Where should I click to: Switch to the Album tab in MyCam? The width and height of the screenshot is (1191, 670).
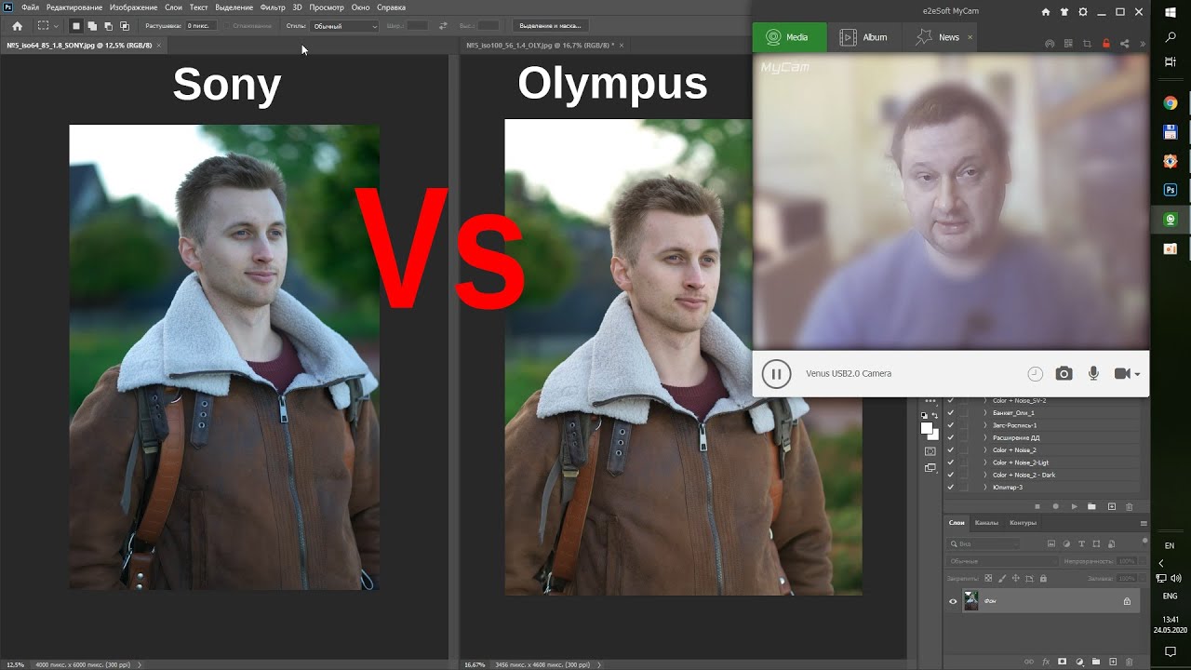click(x=863, y=37)
